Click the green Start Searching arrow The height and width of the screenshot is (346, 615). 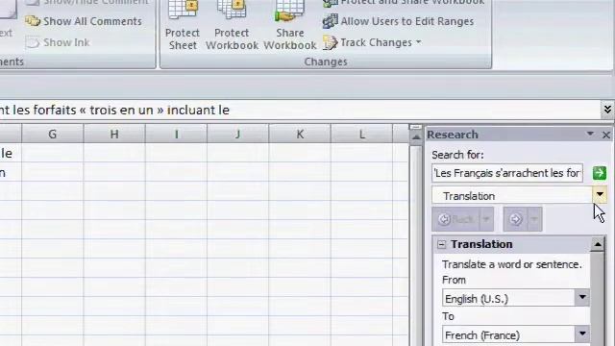point(600,173)
